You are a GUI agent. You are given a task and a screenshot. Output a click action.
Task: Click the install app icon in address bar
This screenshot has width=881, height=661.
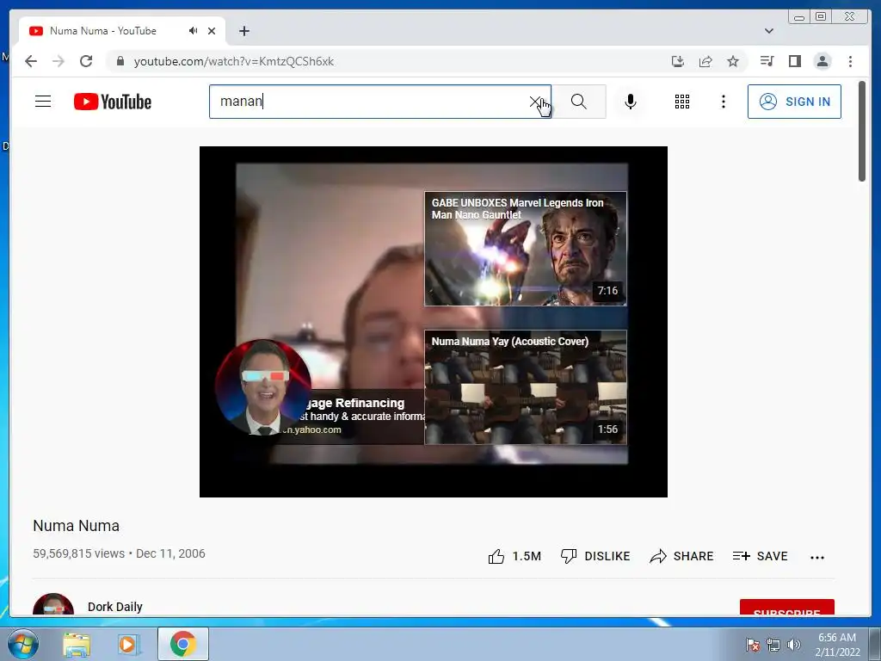tap(678, 61)
